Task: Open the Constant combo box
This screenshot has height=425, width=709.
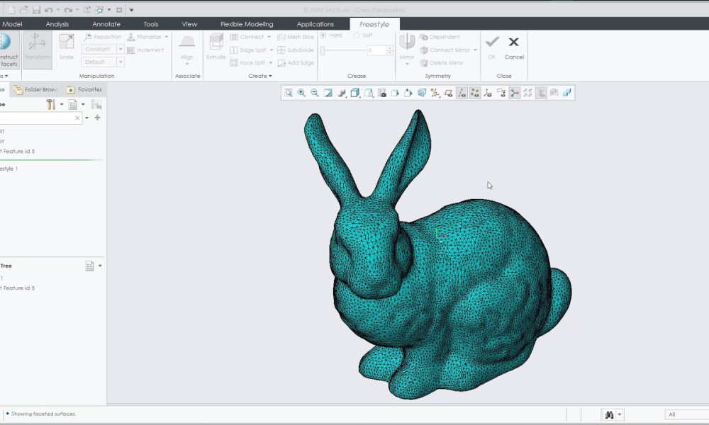Action: point(103,50)
